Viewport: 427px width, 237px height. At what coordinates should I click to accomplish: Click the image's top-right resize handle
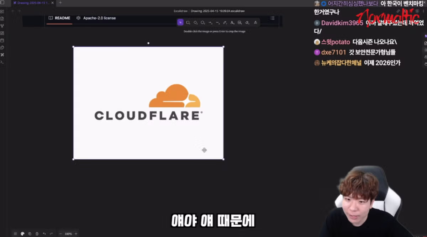click(x=223, y=47)
